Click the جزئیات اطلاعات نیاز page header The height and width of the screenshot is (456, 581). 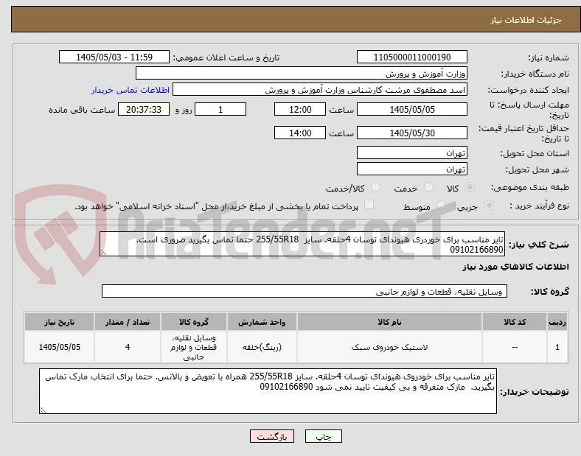pos(526,20)
